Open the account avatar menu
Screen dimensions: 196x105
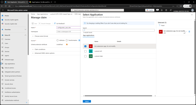point(192,10)
